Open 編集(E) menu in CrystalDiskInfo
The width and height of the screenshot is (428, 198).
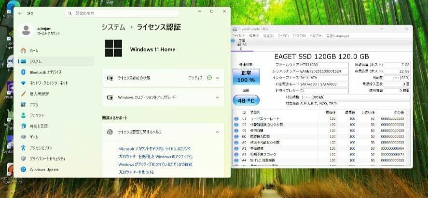254,36
